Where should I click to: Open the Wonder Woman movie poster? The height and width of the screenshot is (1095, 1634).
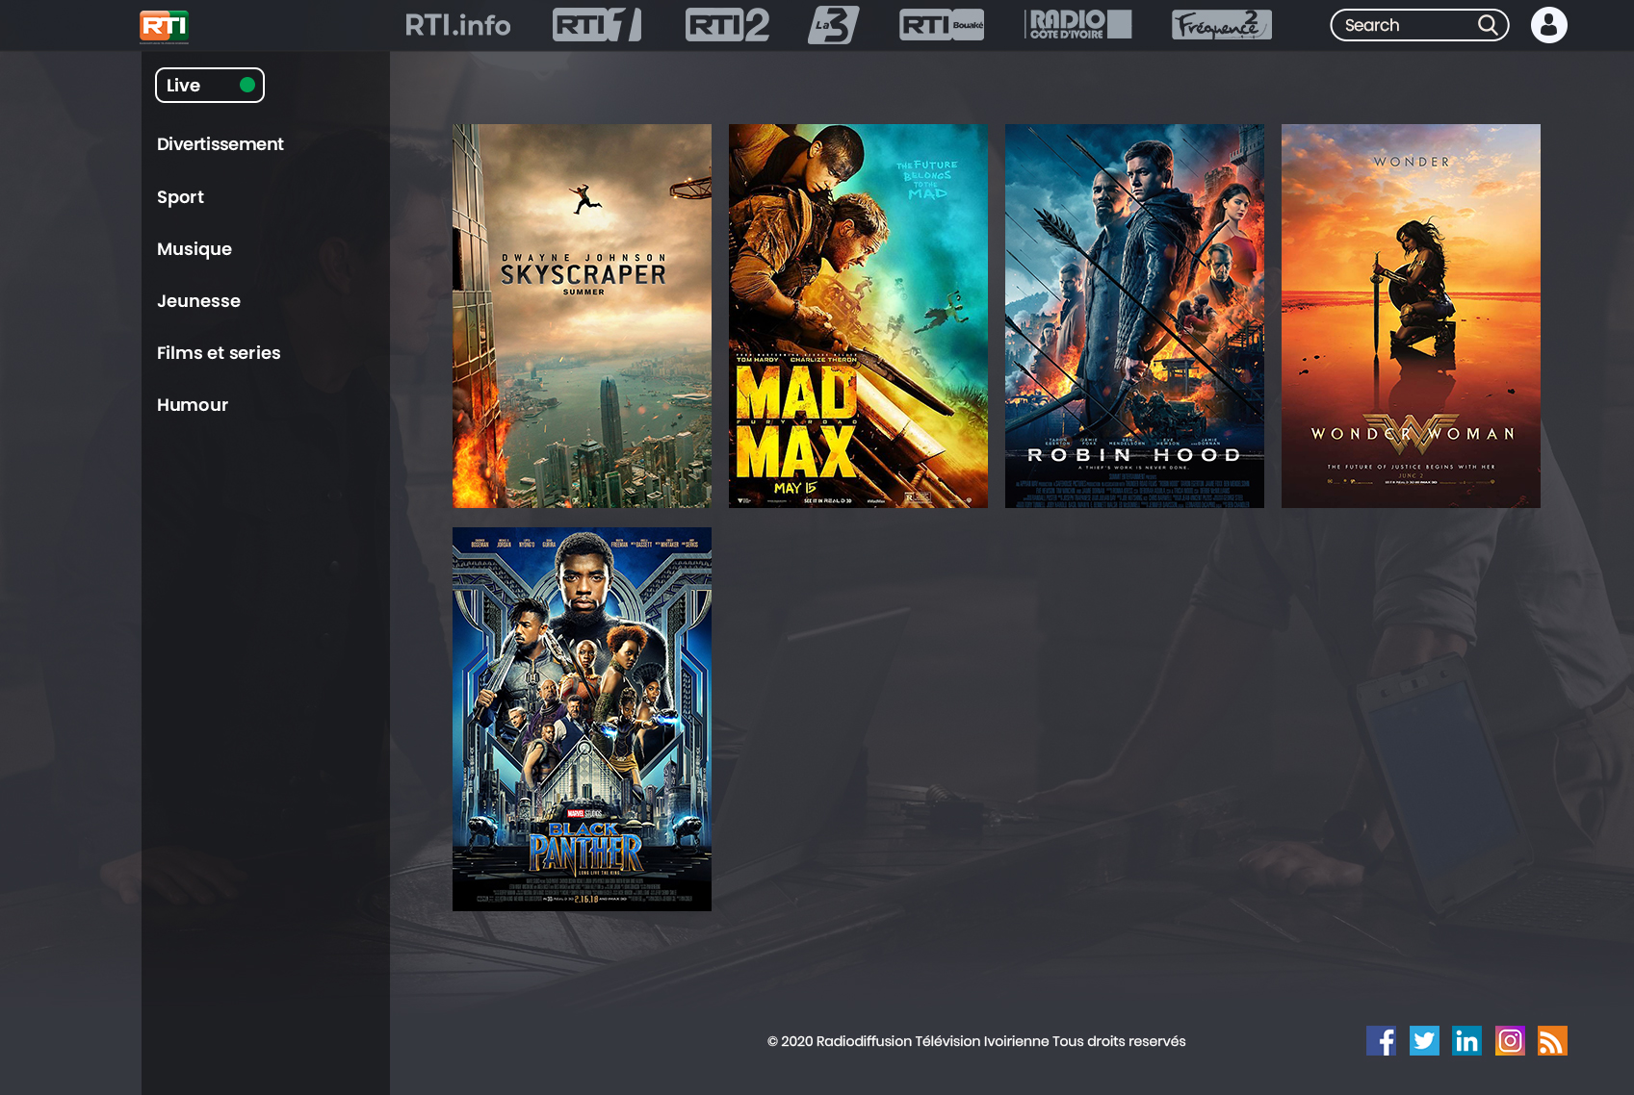[x=1411, y=316]
